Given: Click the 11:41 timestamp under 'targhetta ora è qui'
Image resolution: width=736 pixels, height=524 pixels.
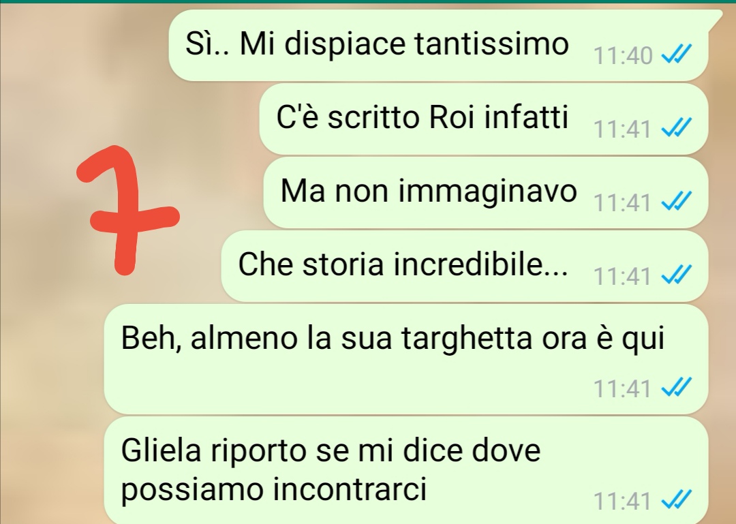Looking at the screenshot, I should click(x=622, y=388).
